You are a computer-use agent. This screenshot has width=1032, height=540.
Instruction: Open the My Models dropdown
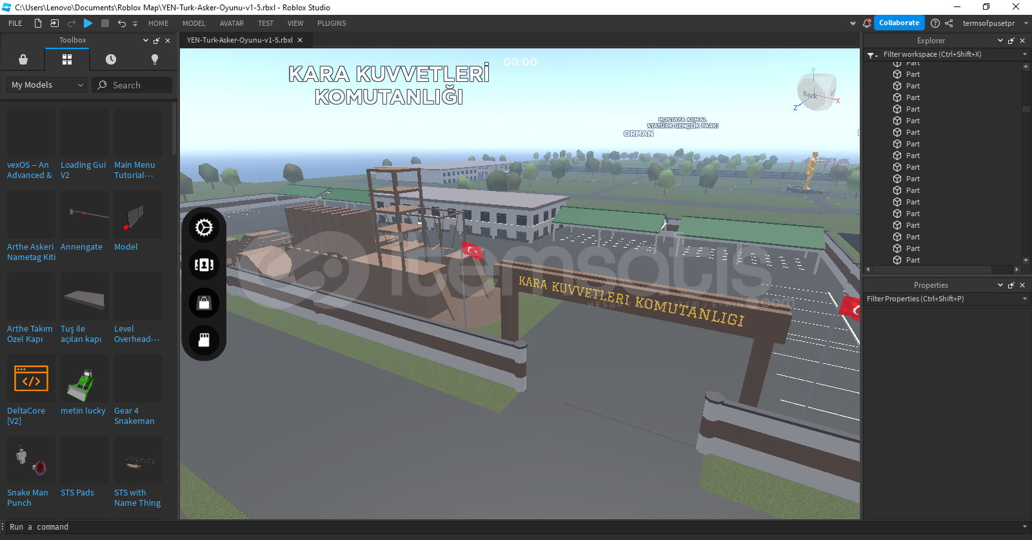tap(46, 85)
